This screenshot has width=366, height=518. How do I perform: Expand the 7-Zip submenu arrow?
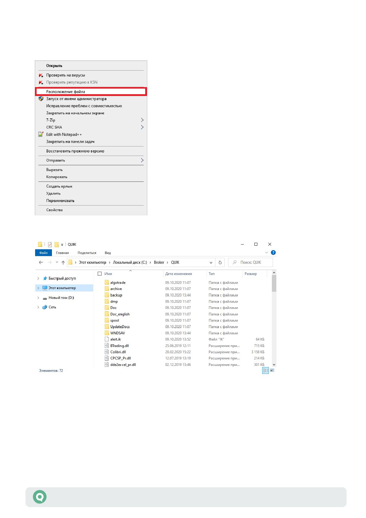(x=142, y=120)
